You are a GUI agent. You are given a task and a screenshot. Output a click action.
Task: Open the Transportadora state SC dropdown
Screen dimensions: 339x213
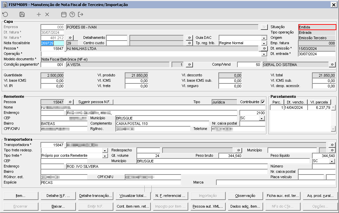pyautogui.click(x=332, y=161)
